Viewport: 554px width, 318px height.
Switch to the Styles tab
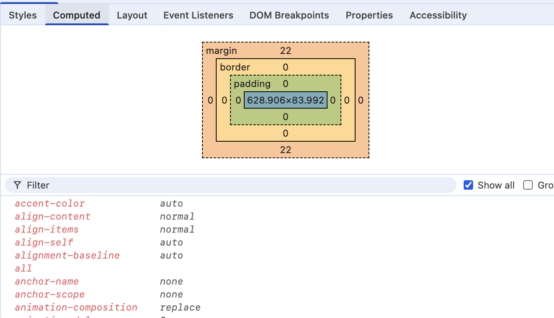point(22,15)
